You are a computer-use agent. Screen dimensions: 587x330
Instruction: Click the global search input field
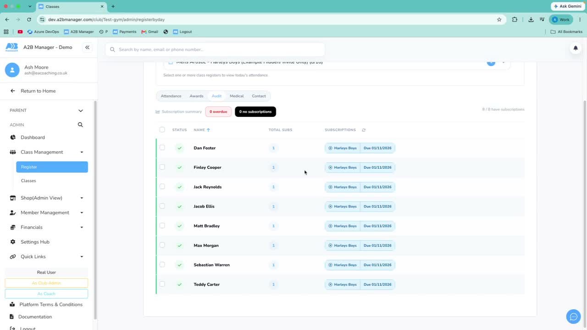tap(215, 49)
